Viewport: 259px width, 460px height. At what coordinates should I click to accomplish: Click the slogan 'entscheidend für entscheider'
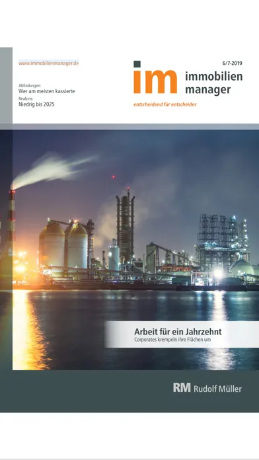click(165, 104)
